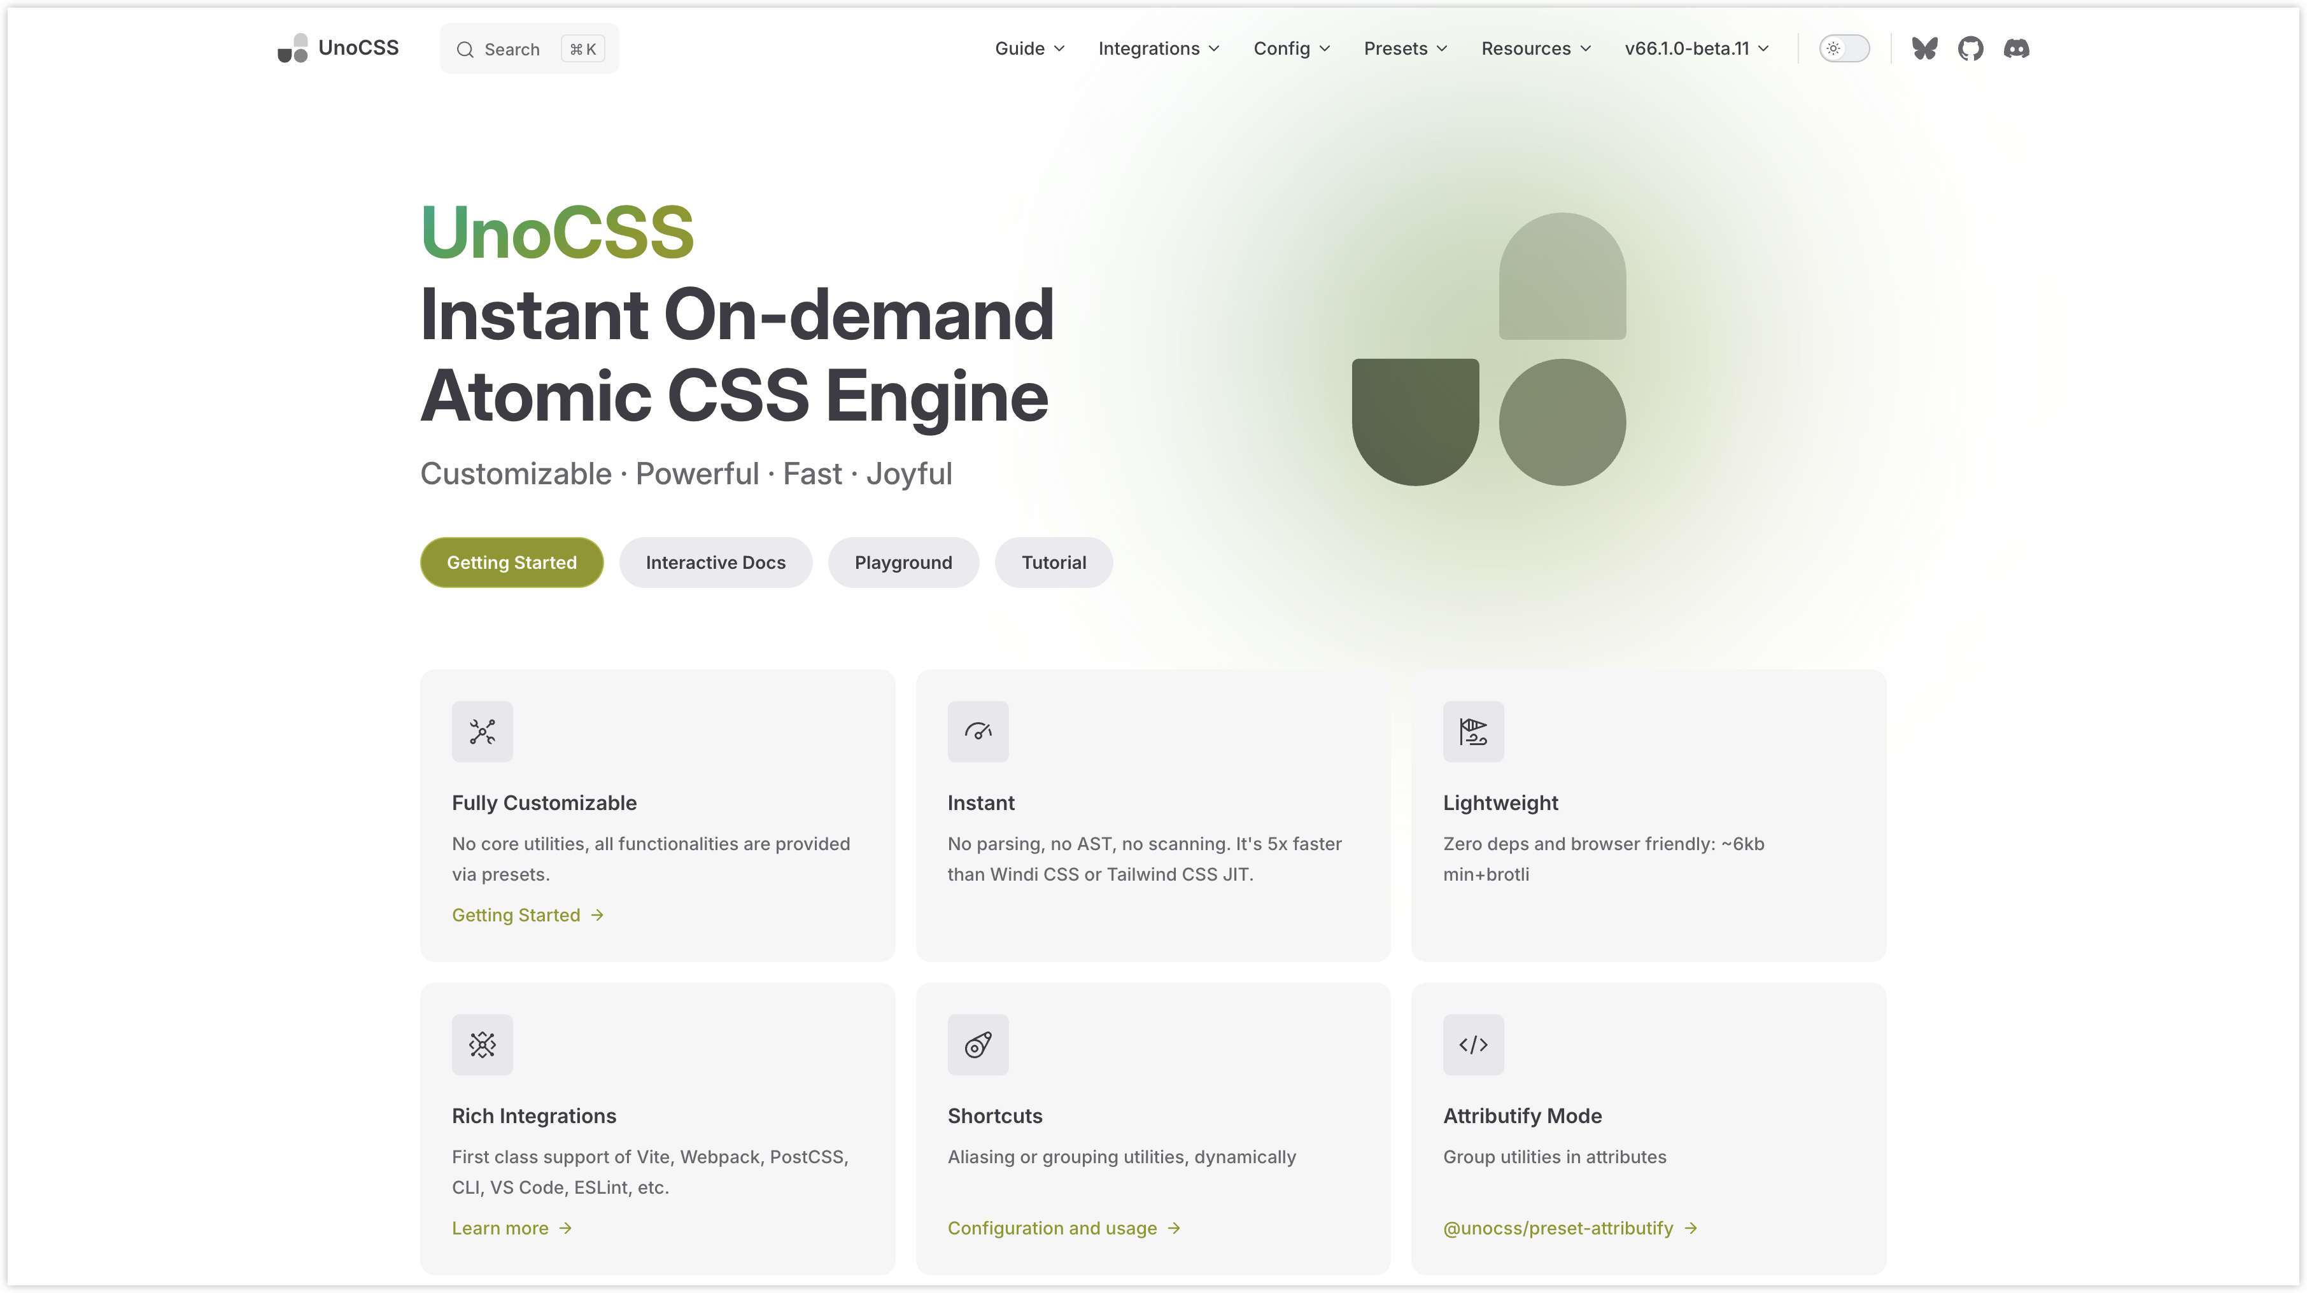This screenshot has width=2307, height=1293.
Task: Click the Lightweight windsock icon
Action: click(x=1473, y=732)
